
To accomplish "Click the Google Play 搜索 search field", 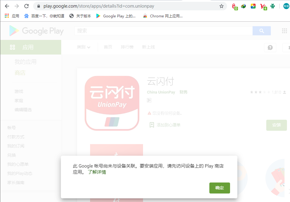I will (163, 31).
